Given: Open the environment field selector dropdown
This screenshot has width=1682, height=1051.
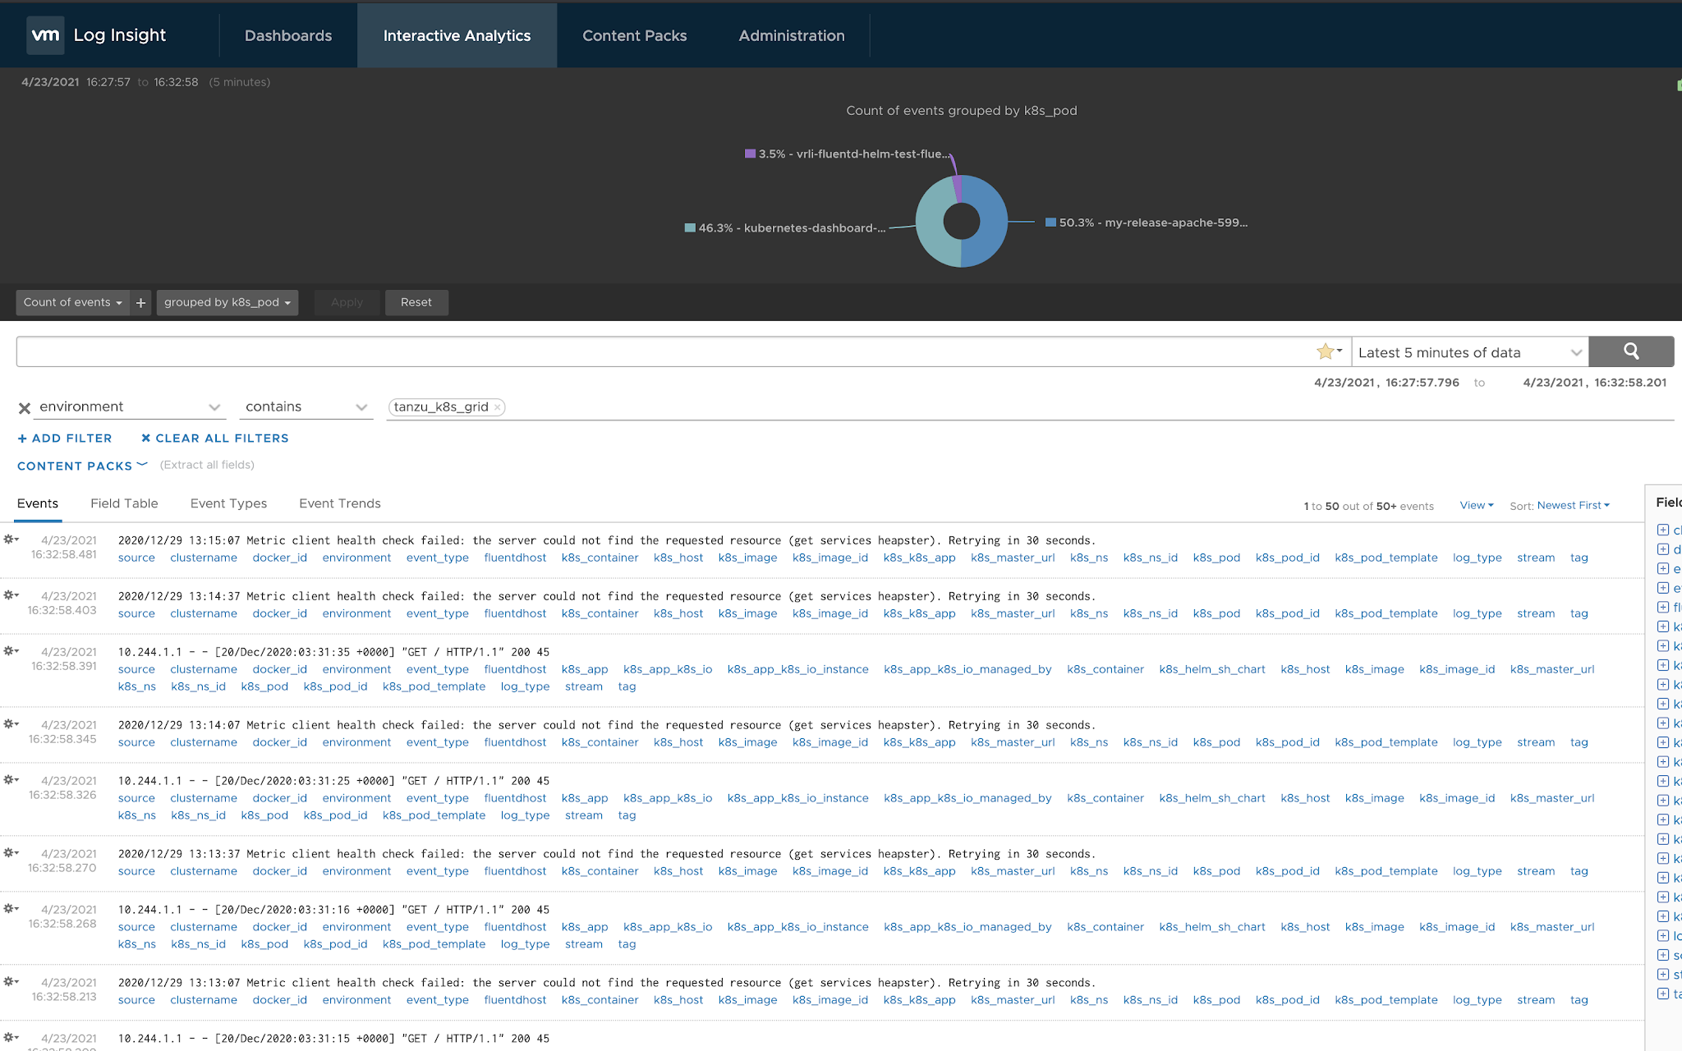Looking at the screenshot, I should pyautogui.click(x=130, y=407).
